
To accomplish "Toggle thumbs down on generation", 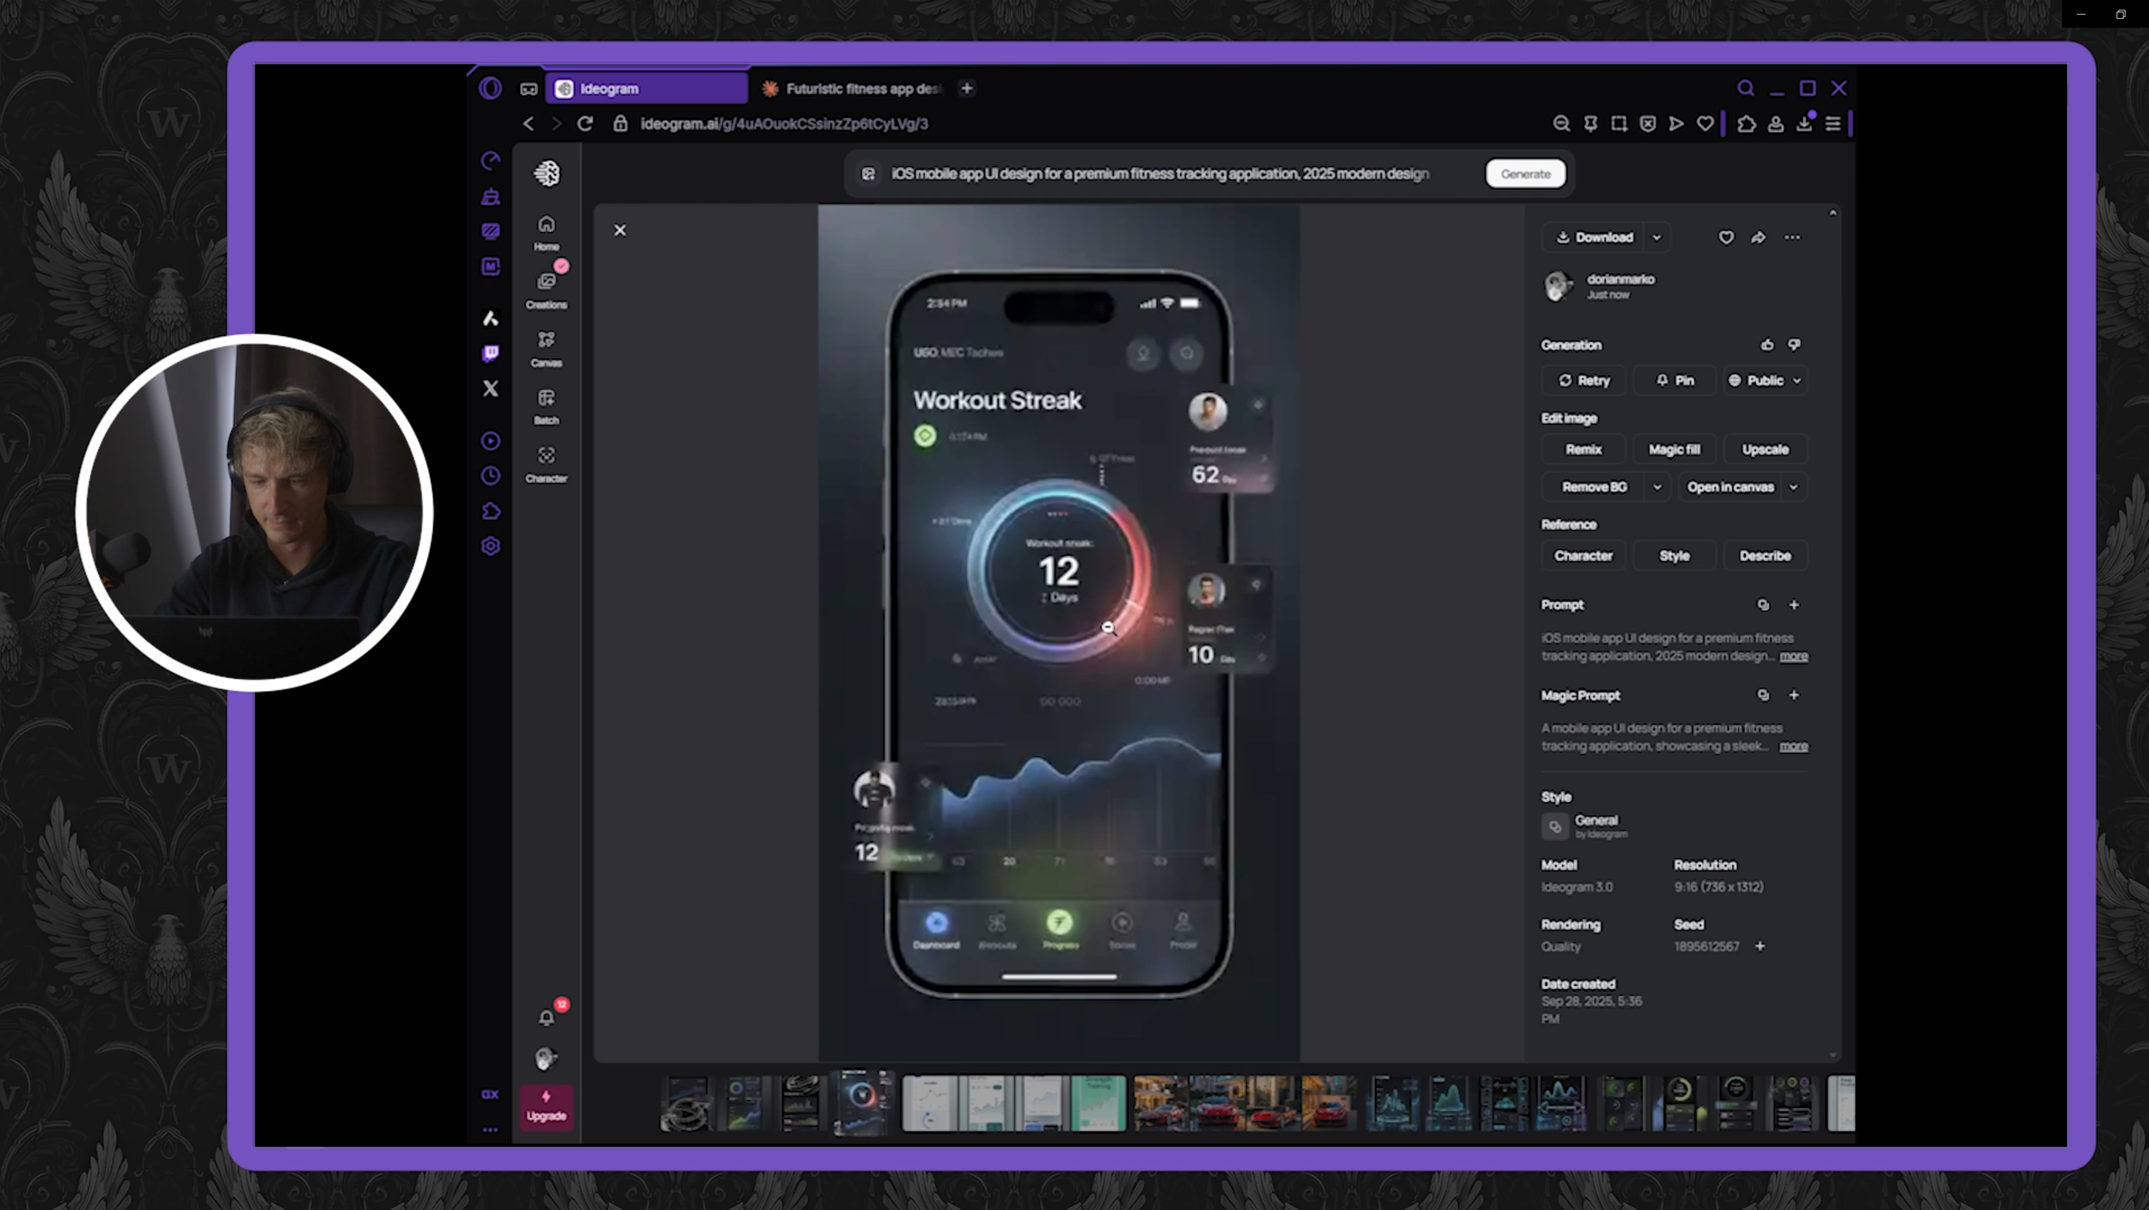I will [1794, 345].
